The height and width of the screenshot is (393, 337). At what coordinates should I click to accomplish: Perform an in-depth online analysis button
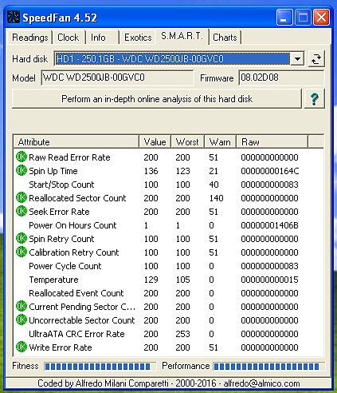(157, 99)
